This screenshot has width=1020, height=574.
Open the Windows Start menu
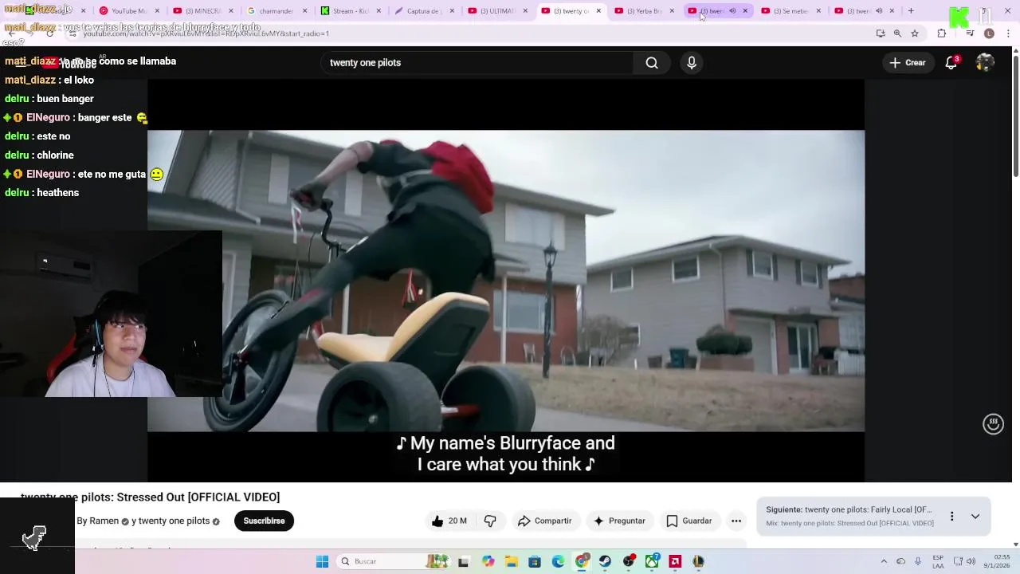tap(322, 561)
